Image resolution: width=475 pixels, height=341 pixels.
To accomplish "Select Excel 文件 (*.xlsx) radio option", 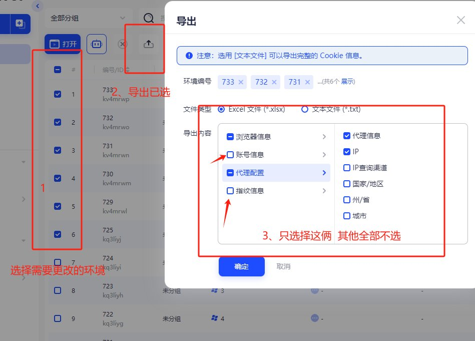I will (x=221, y=109).
